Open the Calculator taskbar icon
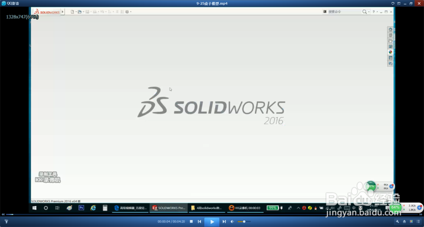Image resolution: width=424 pixels, height=227 pixels. coord(105,208)
